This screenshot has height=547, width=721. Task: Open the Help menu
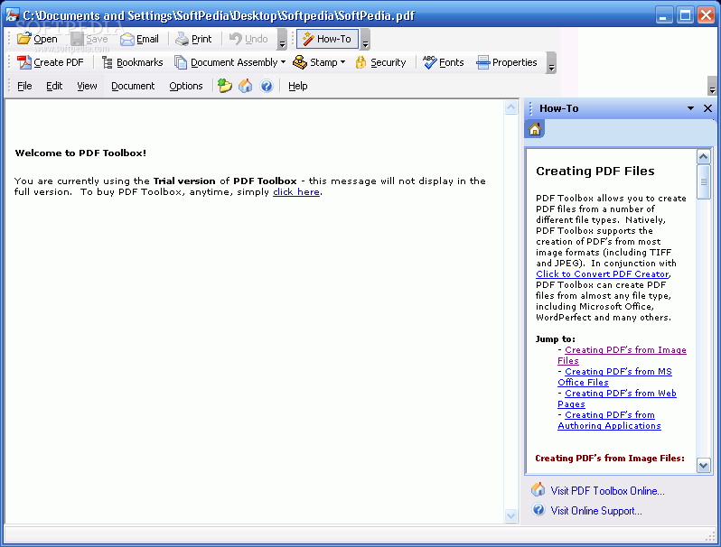point(298,86)
